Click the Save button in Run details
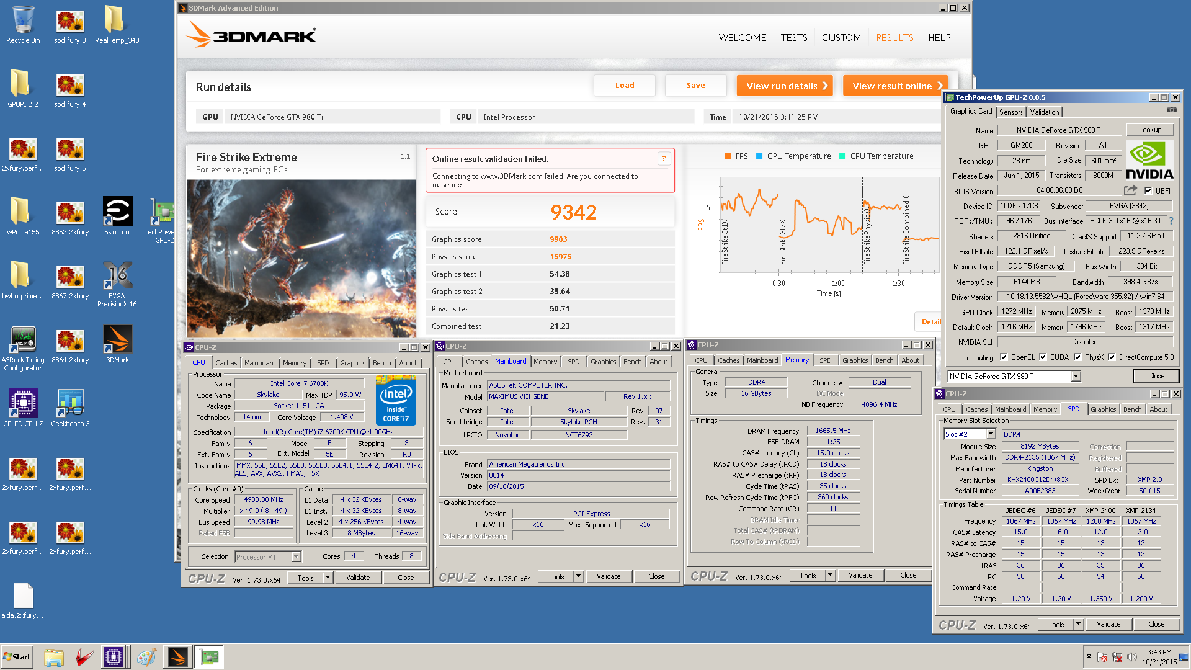Image resolution: width=1191 pixels, height=670 pixels. tap(695, 86)
